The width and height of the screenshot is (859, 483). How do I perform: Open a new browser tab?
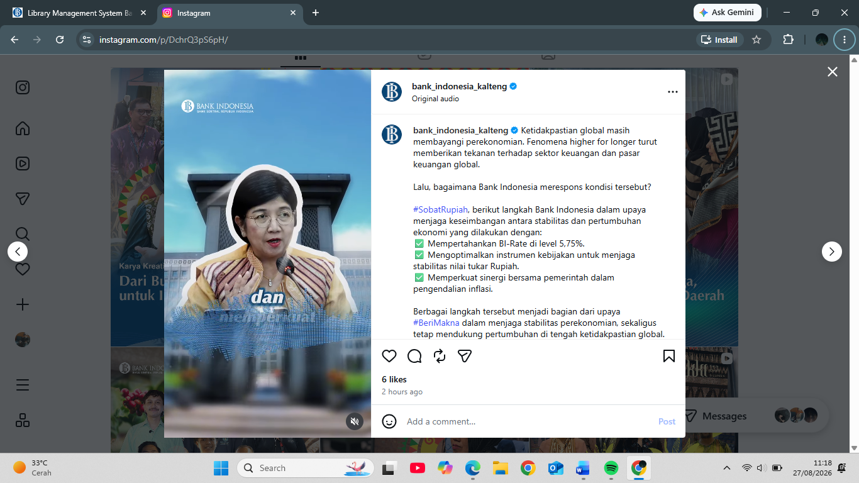click(x=316, y=13)
